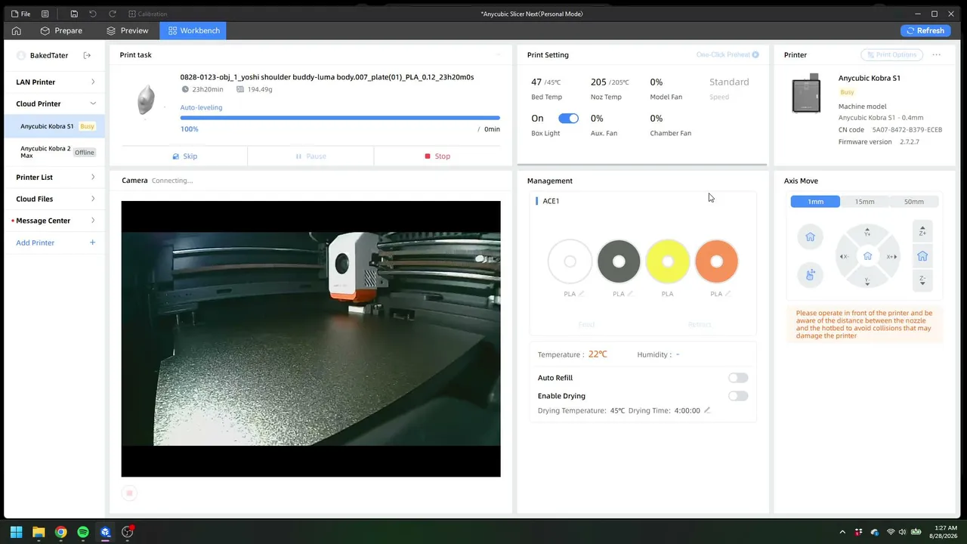Click the record button under the camera

point(129,493)
